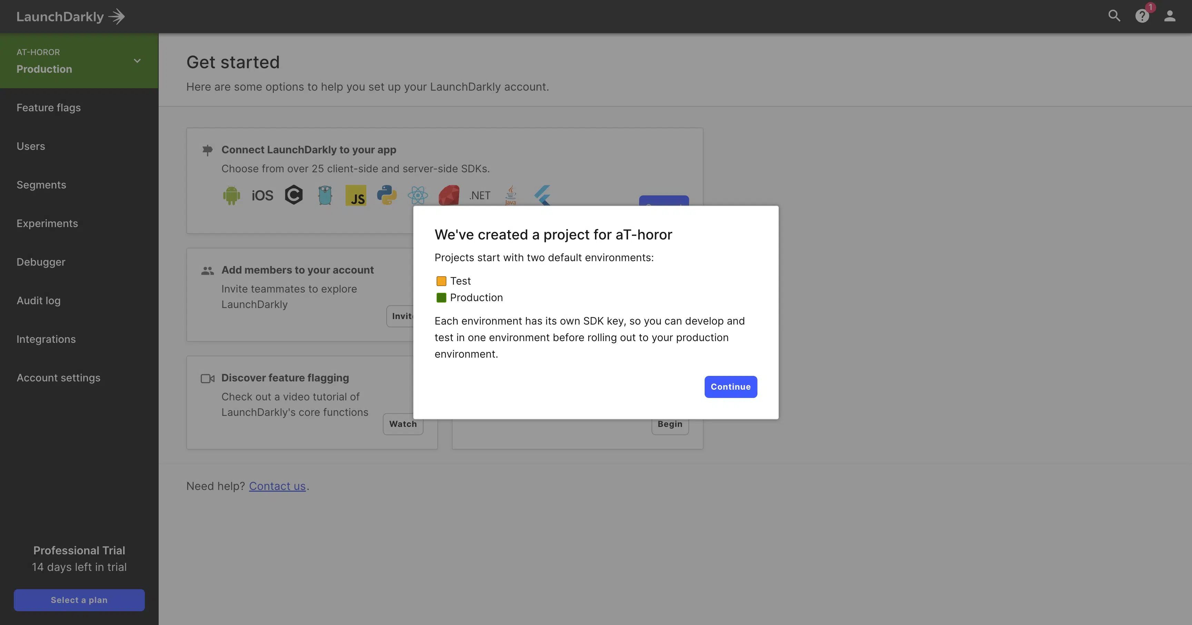Click the people icon beside Add members
This screenshot has width=1192, height=625.
[208, 271]
